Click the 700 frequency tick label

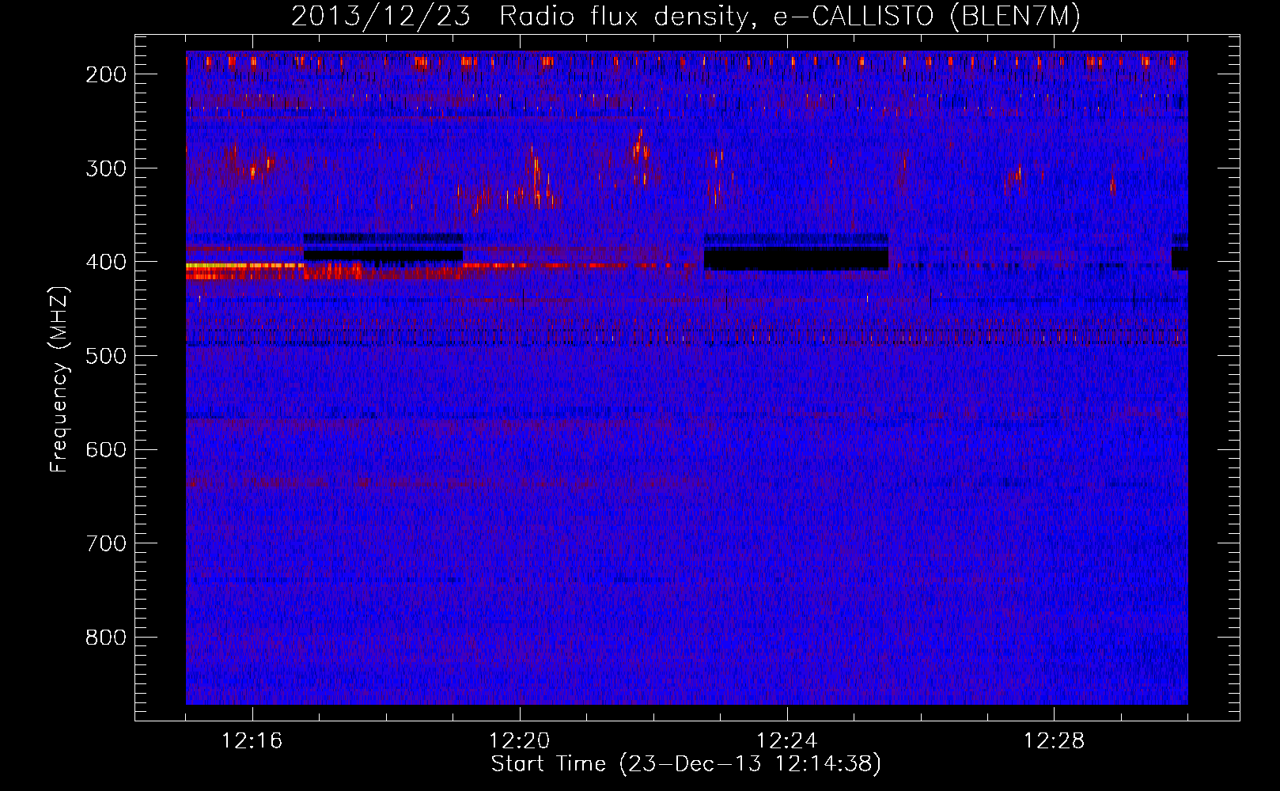(106, 543)
